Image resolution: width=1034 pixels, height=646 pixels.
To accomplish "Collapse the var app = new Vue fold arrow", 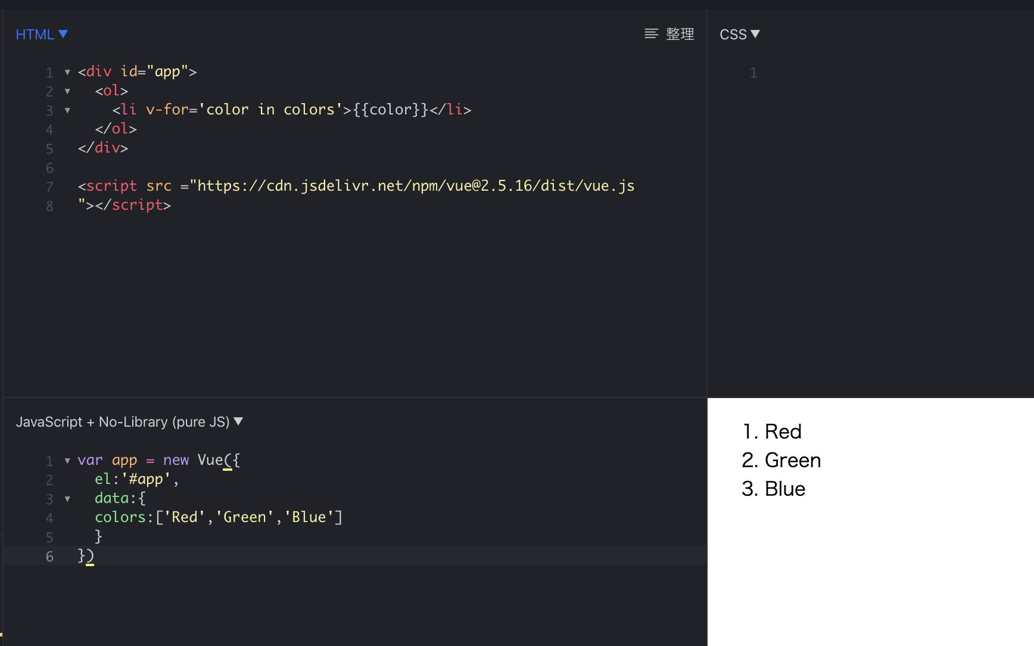I will (x=67, y=461).
